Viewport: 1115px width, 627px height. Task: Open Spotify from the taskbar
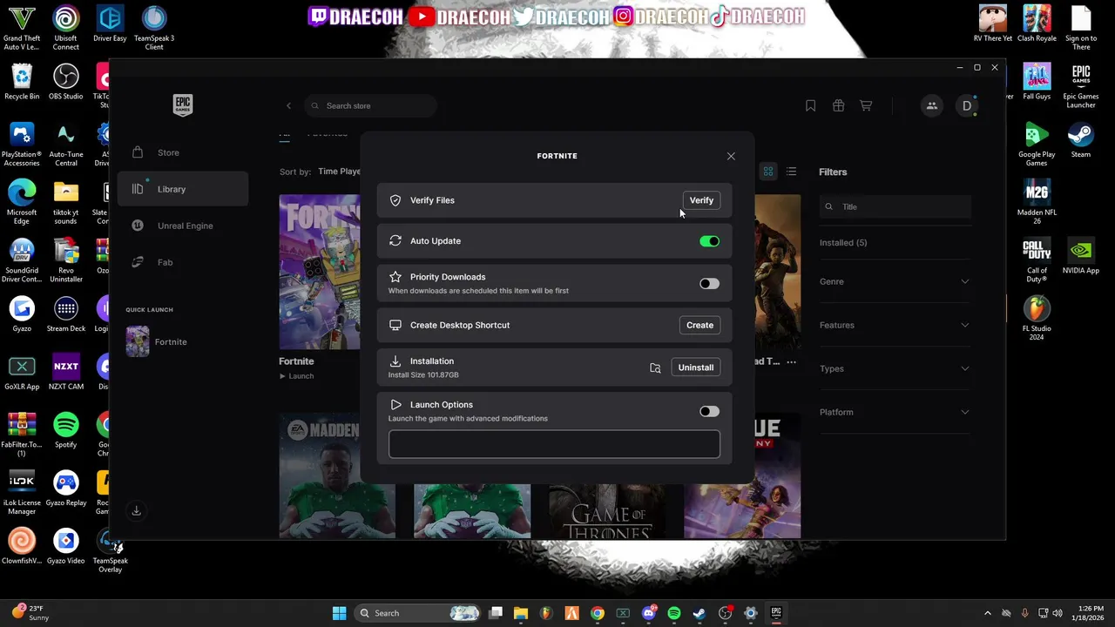673,613
